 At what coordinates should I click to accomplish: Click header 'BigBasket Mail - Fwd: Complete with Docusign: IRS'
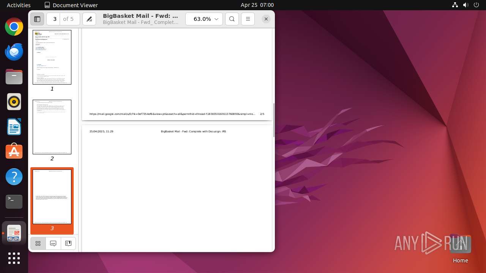pos(193,131)
